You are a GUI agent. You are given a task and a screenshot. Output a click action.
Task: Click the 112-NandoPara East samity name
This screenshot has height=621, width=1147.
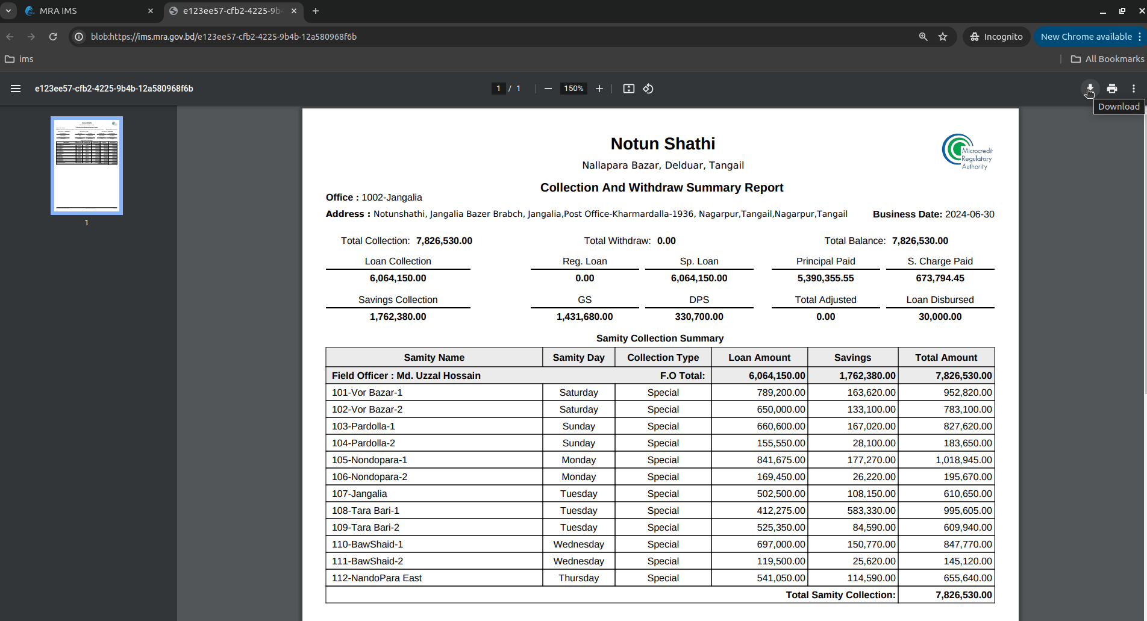[x=377, y=578]
